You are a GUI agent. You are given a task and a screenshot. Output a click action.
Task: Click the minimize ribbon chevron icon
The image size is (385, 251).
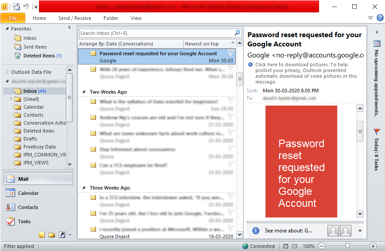click(371, 18)
